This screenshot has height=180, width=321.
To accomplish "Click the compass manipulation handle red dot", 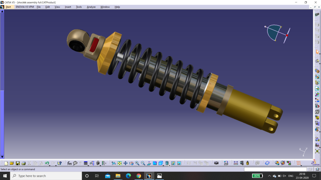I will [x=287, y=36].
